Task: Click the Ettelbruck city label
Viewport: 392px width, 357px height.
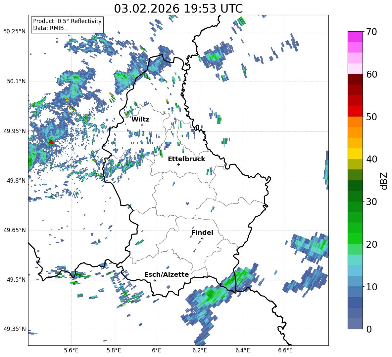Action: point(186,159)
